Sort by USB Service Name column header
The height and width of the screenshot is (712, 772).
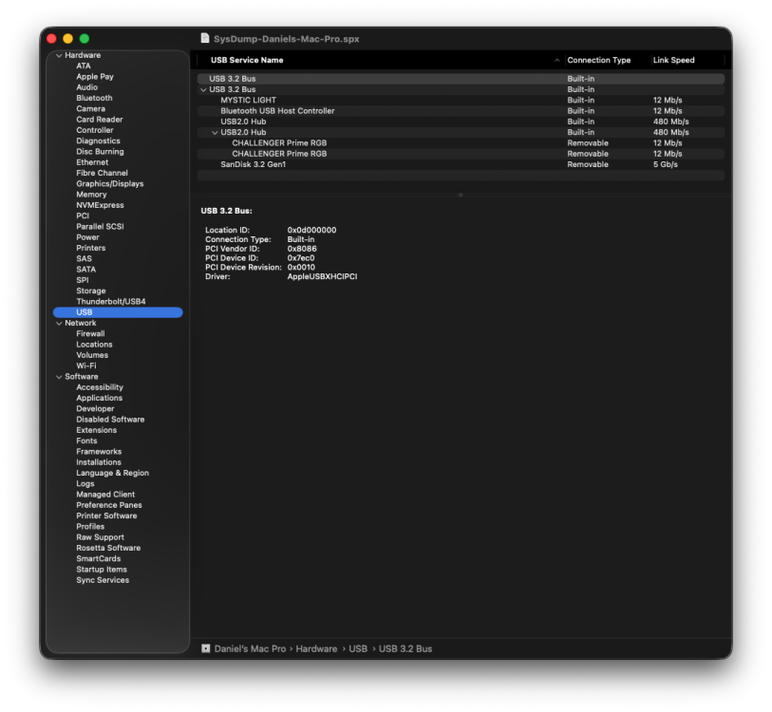(247, 60)
